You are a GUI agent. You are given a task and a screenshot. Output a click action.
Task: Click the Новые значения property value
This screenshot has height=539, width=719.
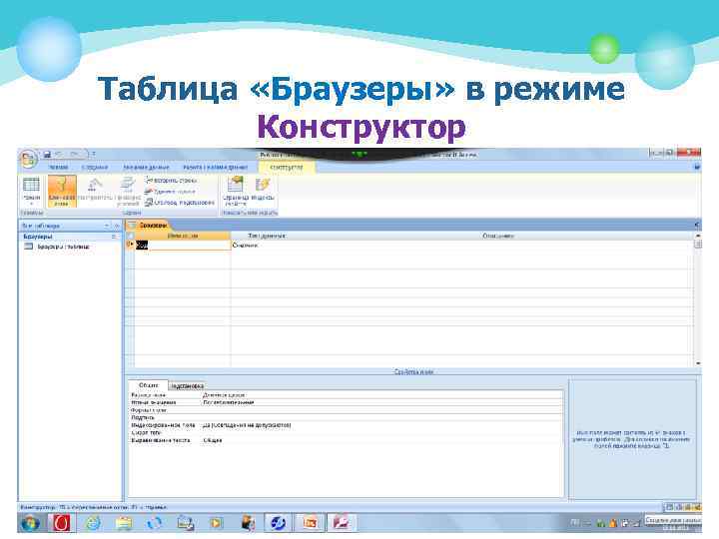[x=381, y=402]
